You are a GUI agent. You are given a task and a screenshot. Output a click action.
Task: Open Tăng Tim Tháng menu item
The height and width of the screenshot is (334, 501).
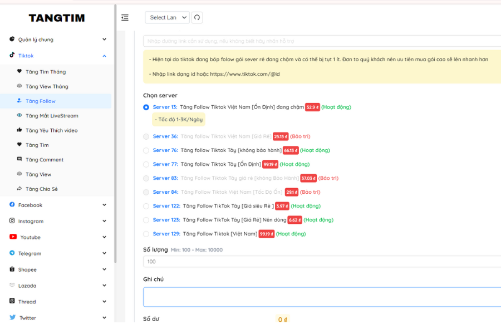click(x=56, y=72)
